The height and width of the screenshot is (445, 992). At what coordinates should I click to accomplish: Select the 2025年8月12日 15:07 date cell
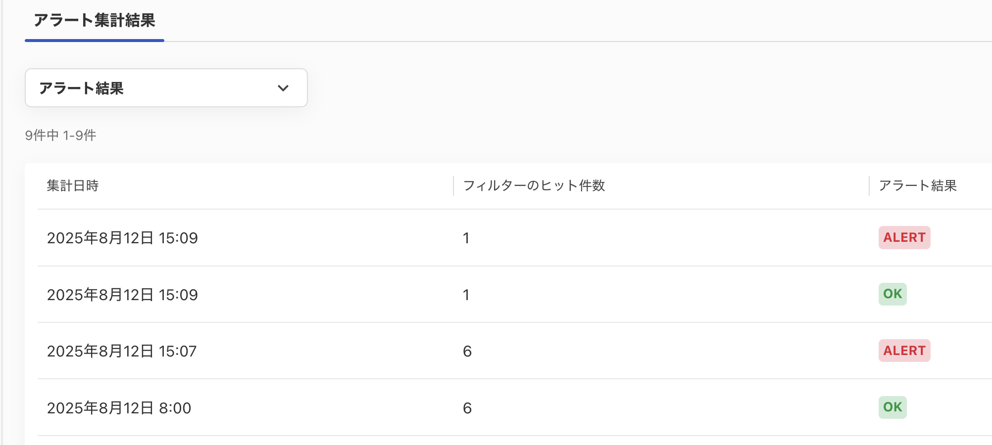[x=122, y=351]
